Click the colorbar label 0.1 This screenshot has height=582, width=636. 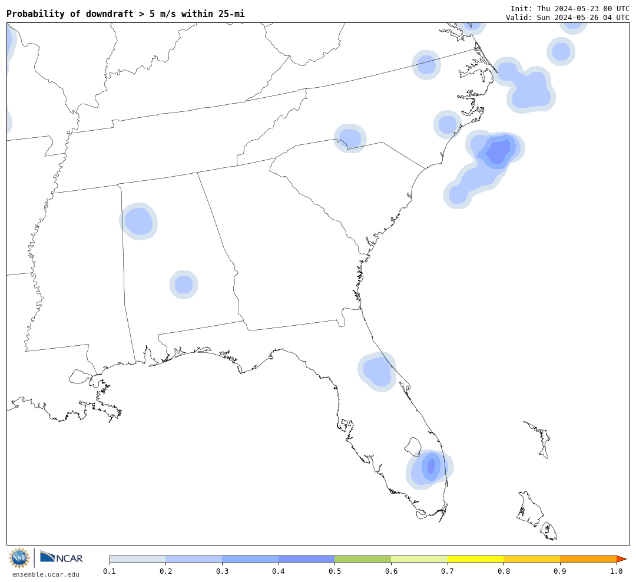[x=109, y=571]
